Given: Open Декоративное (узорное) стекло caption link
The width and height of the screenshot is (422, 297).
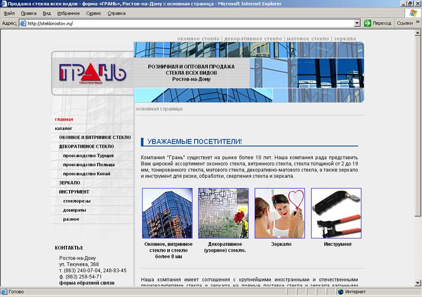Looking at the screenshot, I should [x=225, y=247].
